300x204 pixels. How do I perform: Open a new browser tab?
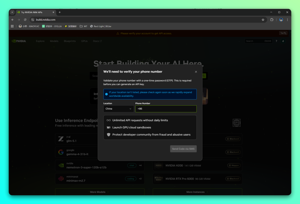tap(59, 12)
